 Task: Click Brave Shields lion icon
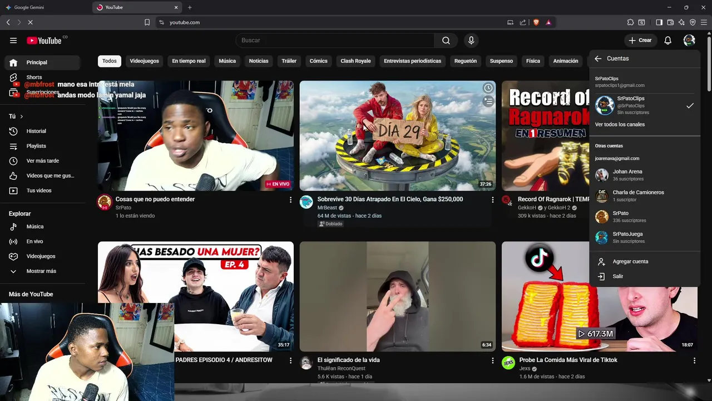[x=536, y=22]
